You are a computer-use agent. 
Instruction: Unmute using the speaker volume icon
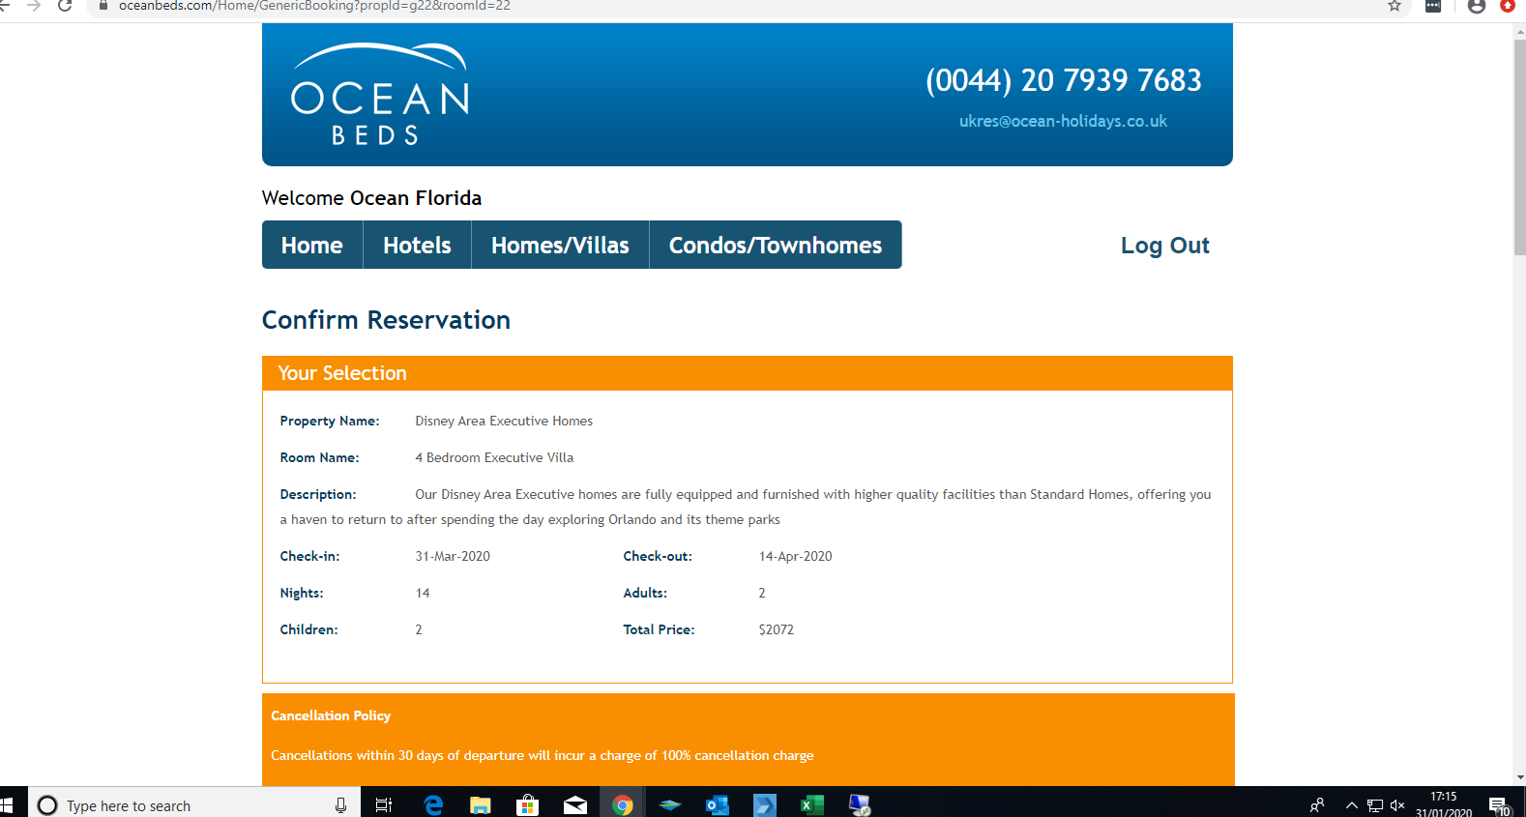[1397, 805]
